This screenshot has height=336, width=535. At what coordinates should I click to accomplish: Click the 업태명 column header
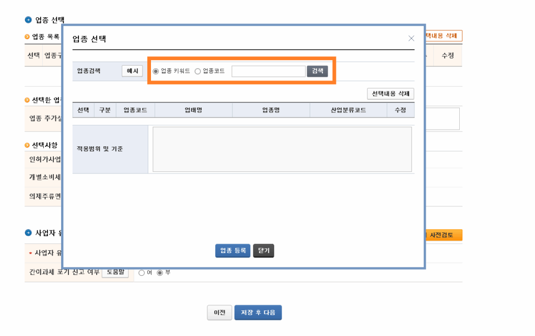pos(193,110)
